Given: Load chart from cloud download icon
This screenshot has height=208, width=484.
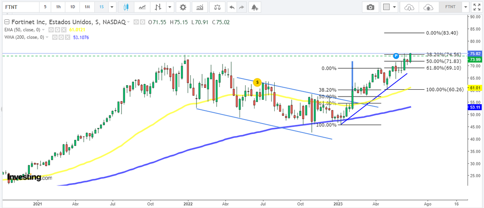Looking at the screenshot, I should point(409,7).
